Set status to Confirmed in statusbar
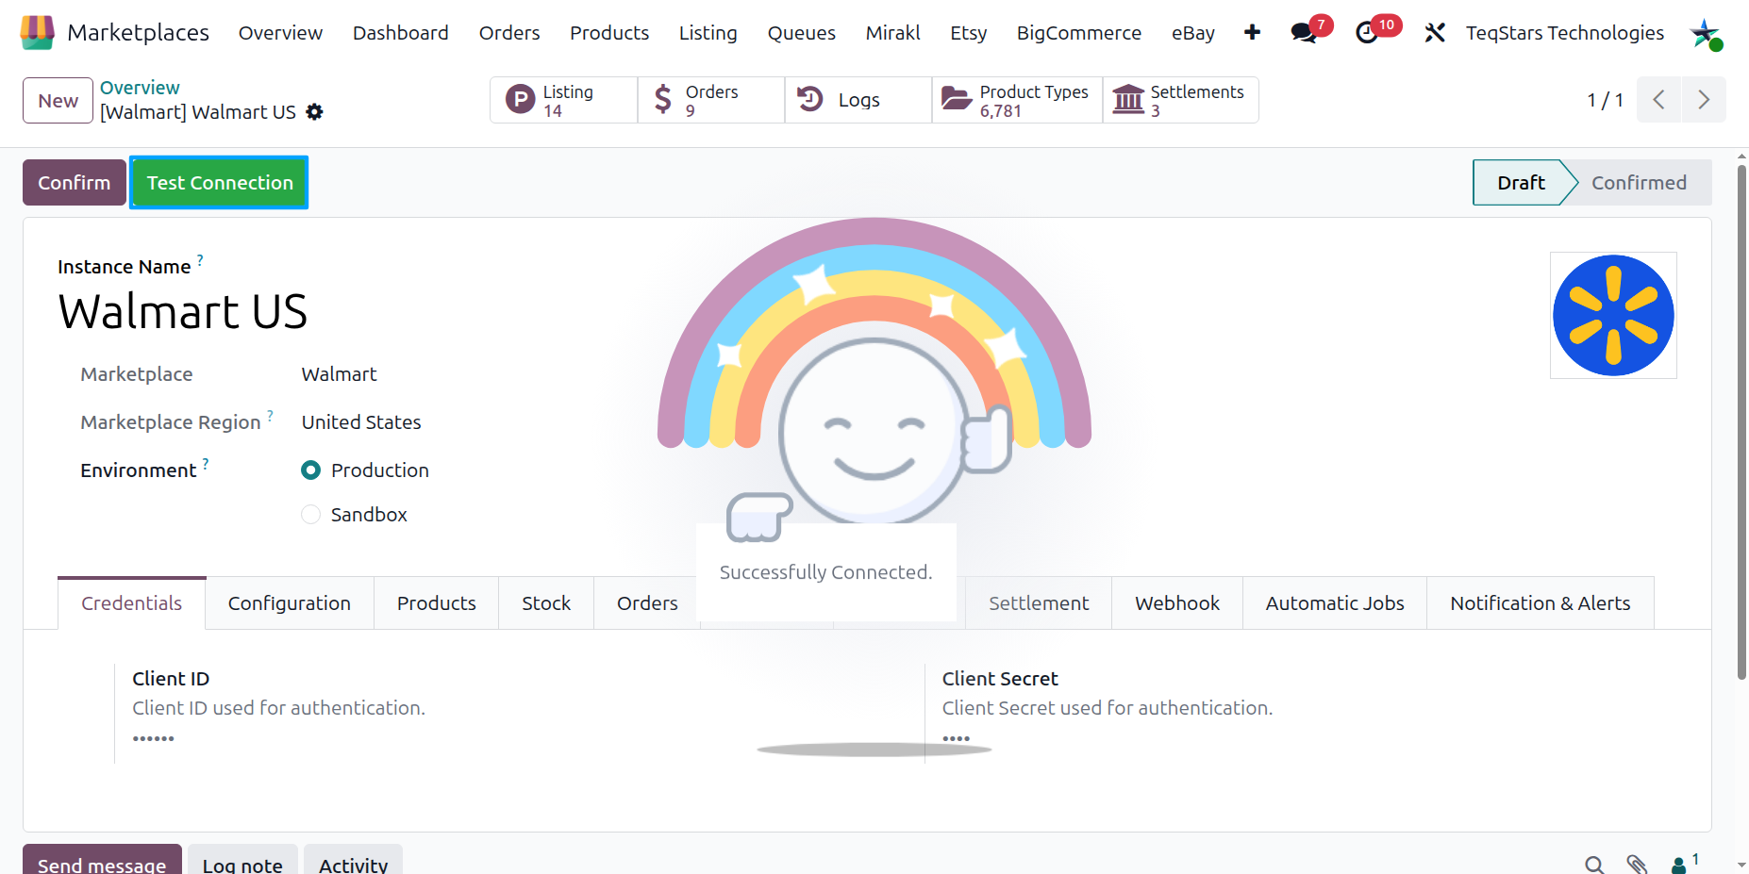Image resolution: width=1749 pixels, height=874 pixels. (1639, 183)
